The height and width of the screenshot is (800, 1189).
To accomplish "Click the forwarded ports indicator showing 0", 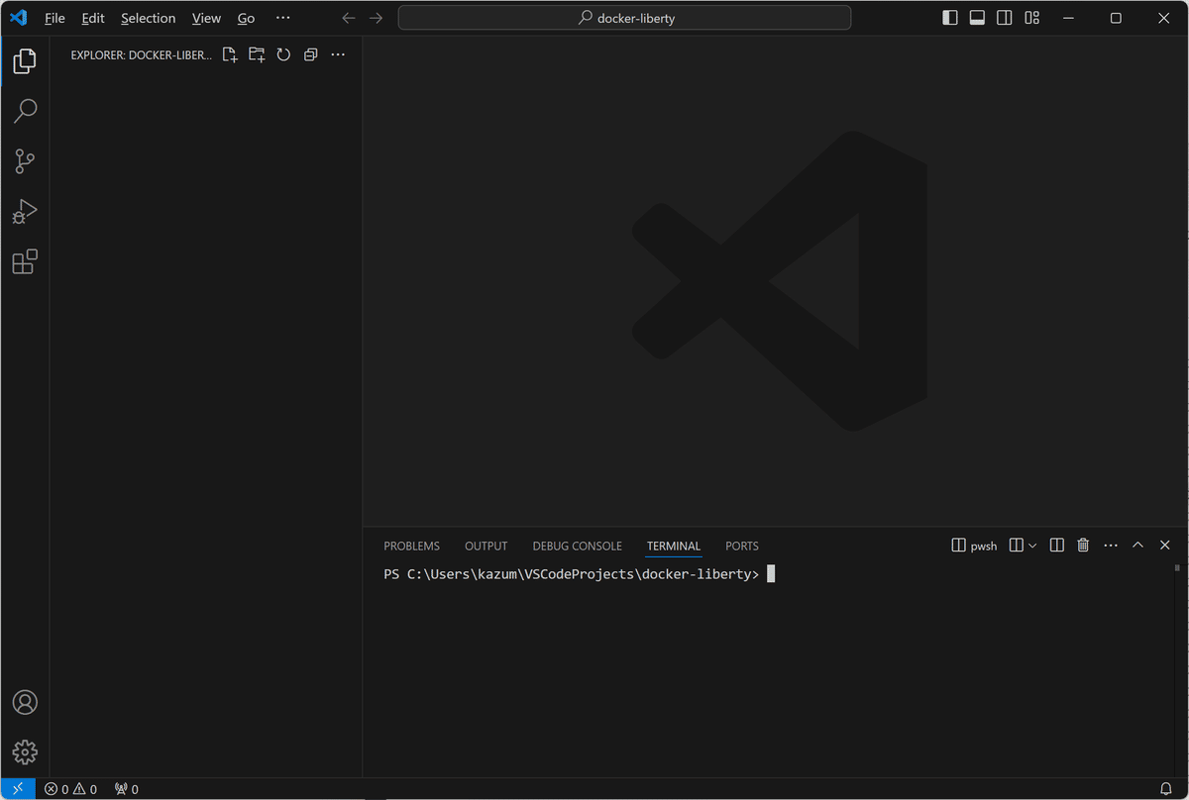I will point(126,789).
